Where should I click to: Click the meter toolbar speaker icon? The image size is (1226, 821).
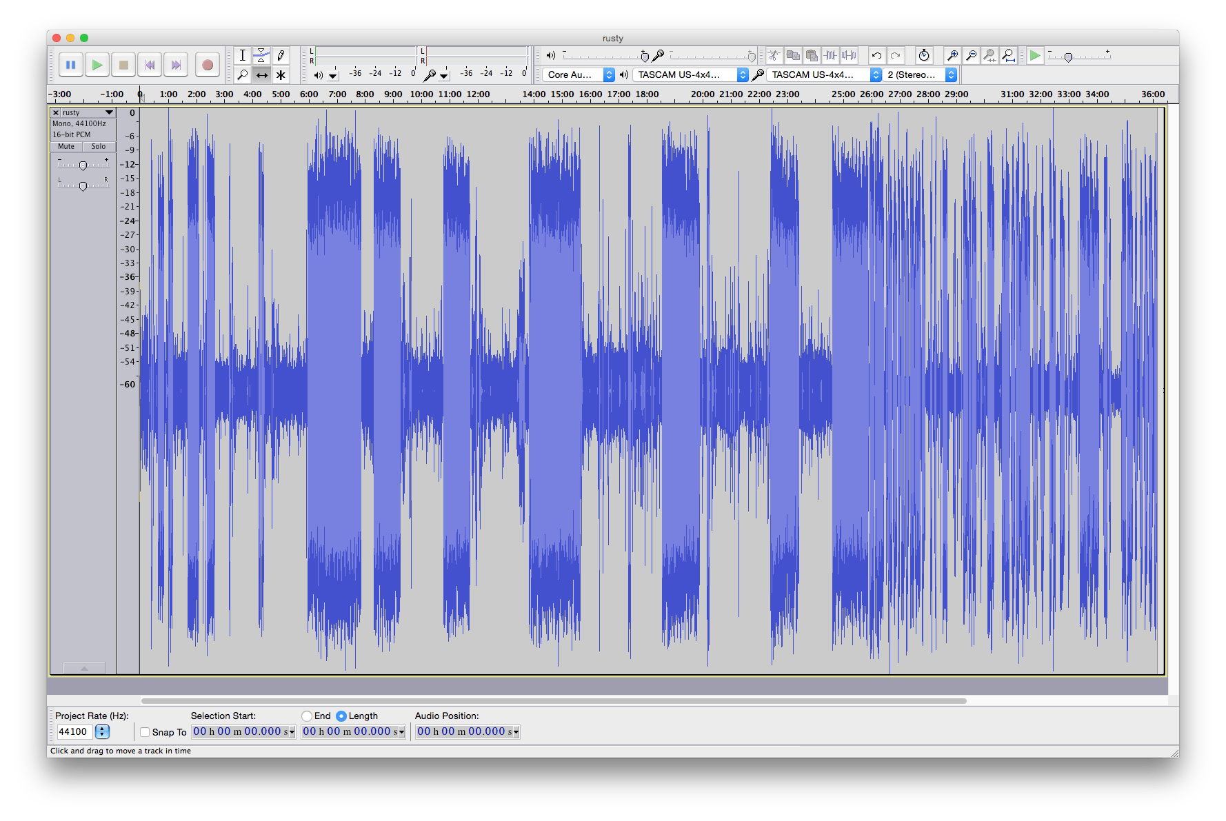click(318, 75)
